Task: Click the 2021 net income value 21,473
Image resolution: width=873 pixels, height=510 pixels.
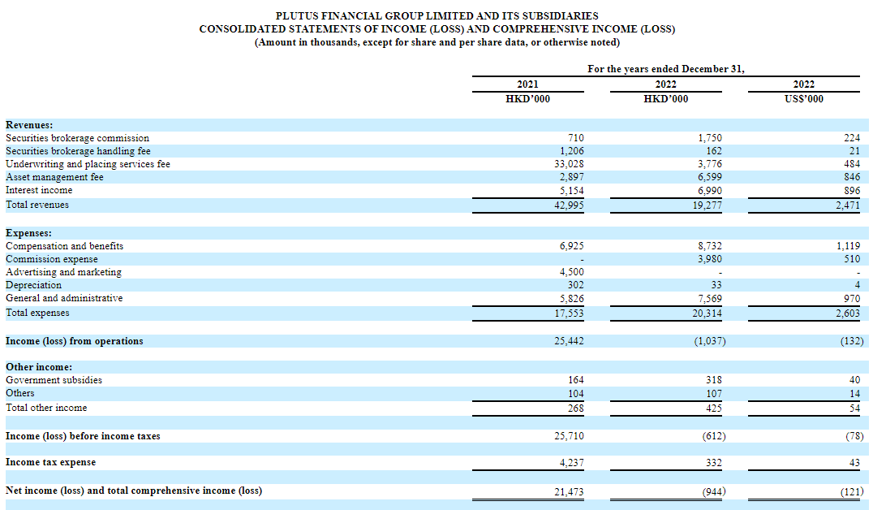Action: (x=569, y=492)
